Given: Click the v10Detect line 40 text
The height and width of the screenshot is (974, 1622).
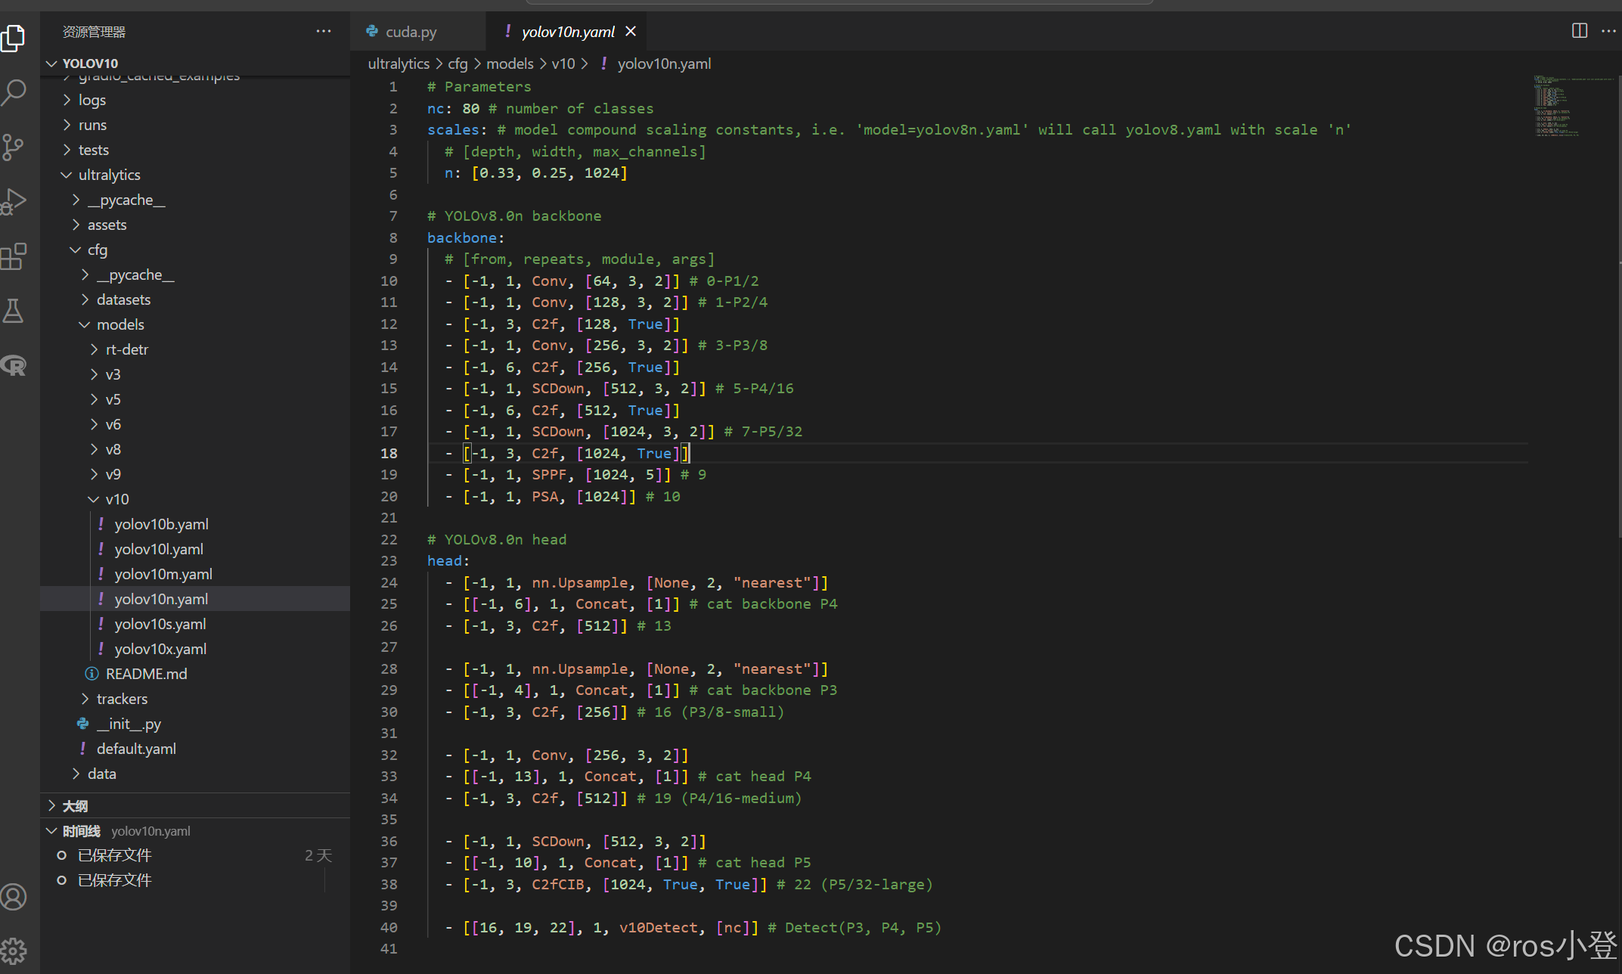Looking at the screenshot, I should coord(693,927).
